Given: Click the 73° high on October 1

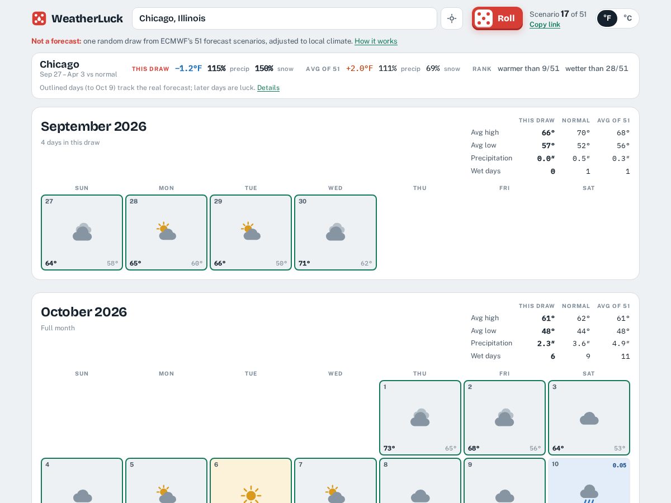Looking at the screenshot, I should (389, 449).
